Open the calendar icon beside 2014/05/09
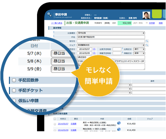166x139 pixels. [94, 53]
